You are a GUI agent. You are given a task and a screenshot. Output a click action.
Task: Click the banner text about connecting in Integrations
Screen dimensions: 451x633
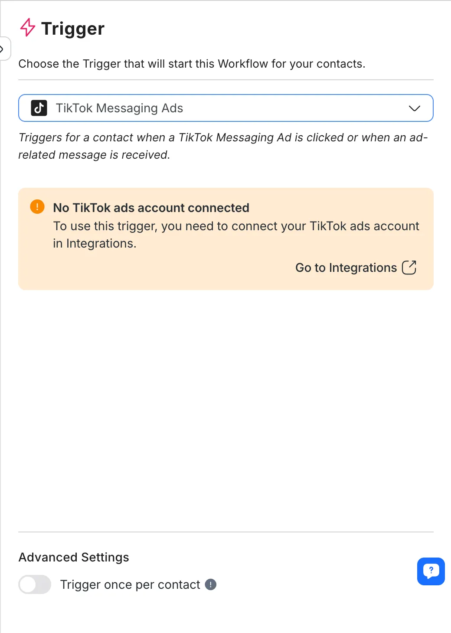point(236,235)
